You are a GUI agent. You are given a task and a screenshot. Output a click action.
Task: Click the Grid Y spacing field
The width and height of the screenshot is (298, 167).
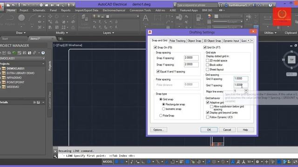(241, 85)
